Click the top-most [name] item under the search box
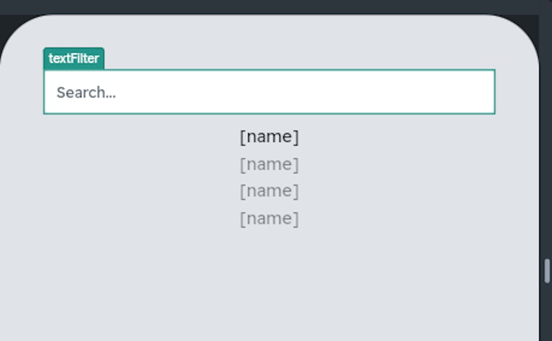The height and width of the screenshot is (341, 552). coord(269,137)
